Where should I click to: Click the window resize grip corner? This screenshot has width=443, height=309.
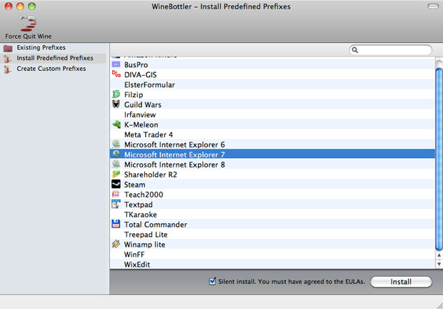439,305
